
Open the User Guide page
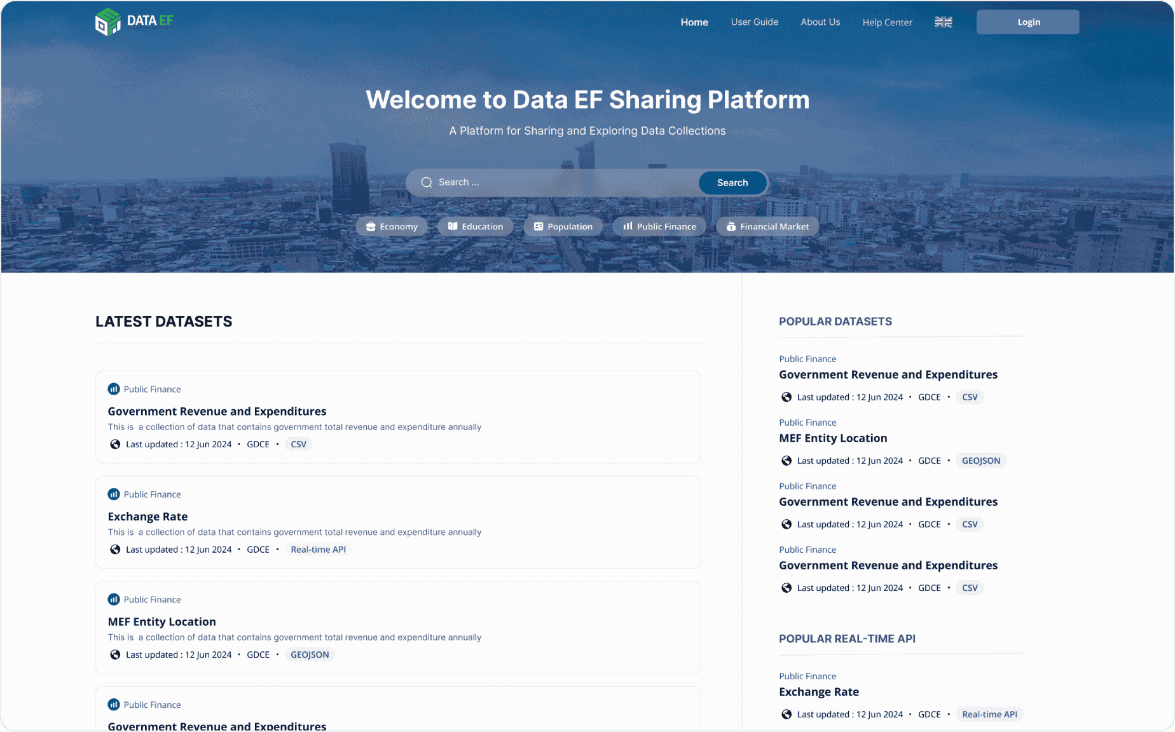coord(755,22)
